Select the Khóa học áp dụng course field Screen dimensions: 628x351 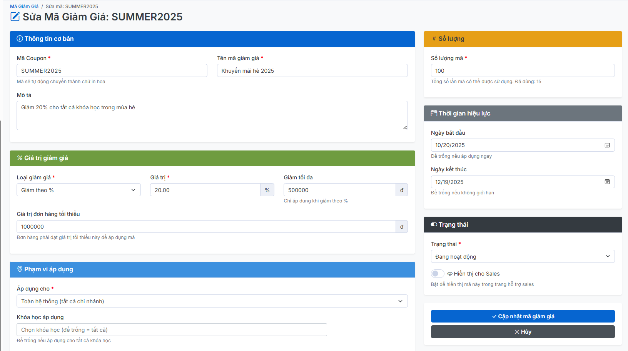(172, 330)
